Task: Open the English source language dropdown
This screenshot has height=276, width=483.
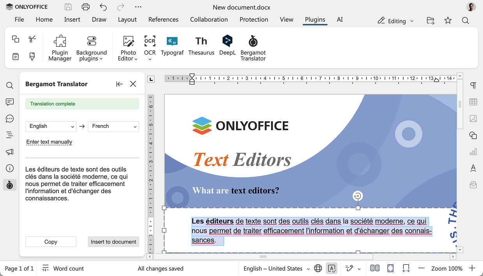Action: [x=51, y=126]
